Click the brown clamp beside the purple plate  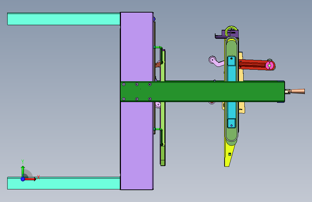[158, 64]
